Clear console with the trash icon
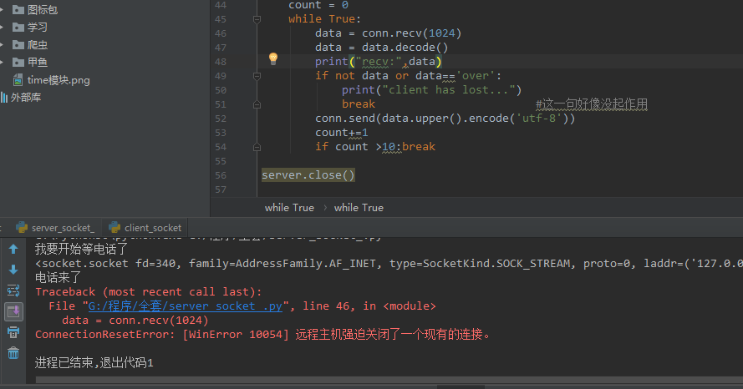Image resolution: width=743 pixels, height=389 pixels. pos(13,353)
